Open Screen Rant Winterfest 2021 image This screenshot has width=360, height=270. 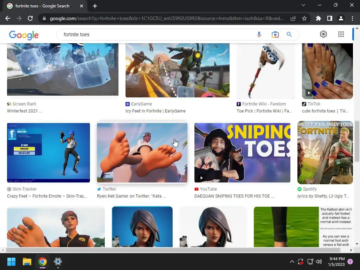coord(63,69)
